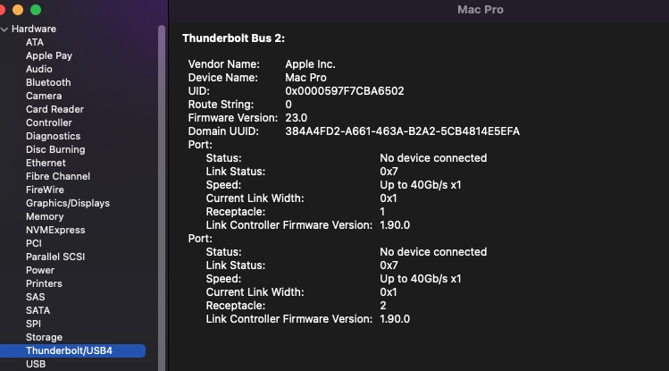Select Diagnostics in the sidebar
This screenshot has width=669, height=371.
53,136
